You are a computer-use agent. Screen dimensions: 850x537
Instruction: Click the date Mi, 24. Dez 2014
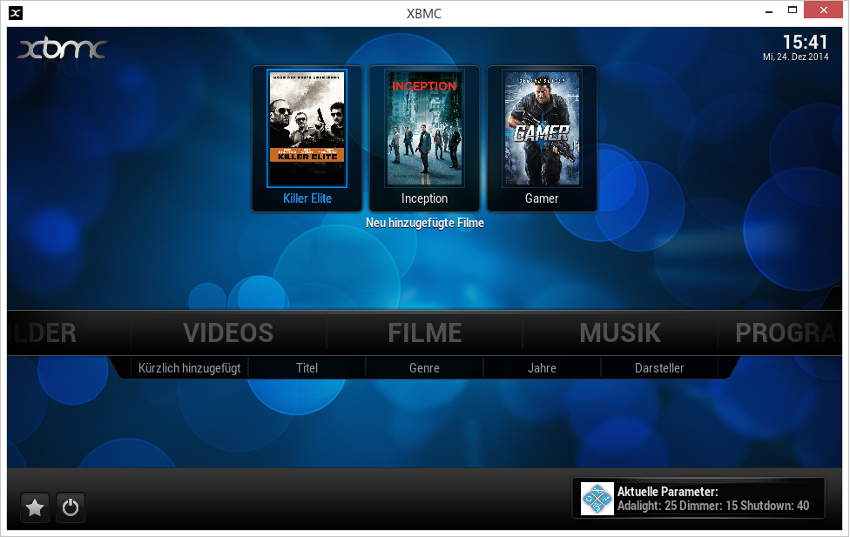[796, 57]
